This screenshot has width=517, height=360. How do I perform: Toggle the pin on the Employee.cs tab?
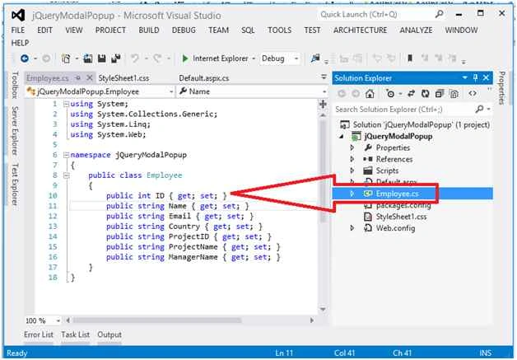point(78,78)
